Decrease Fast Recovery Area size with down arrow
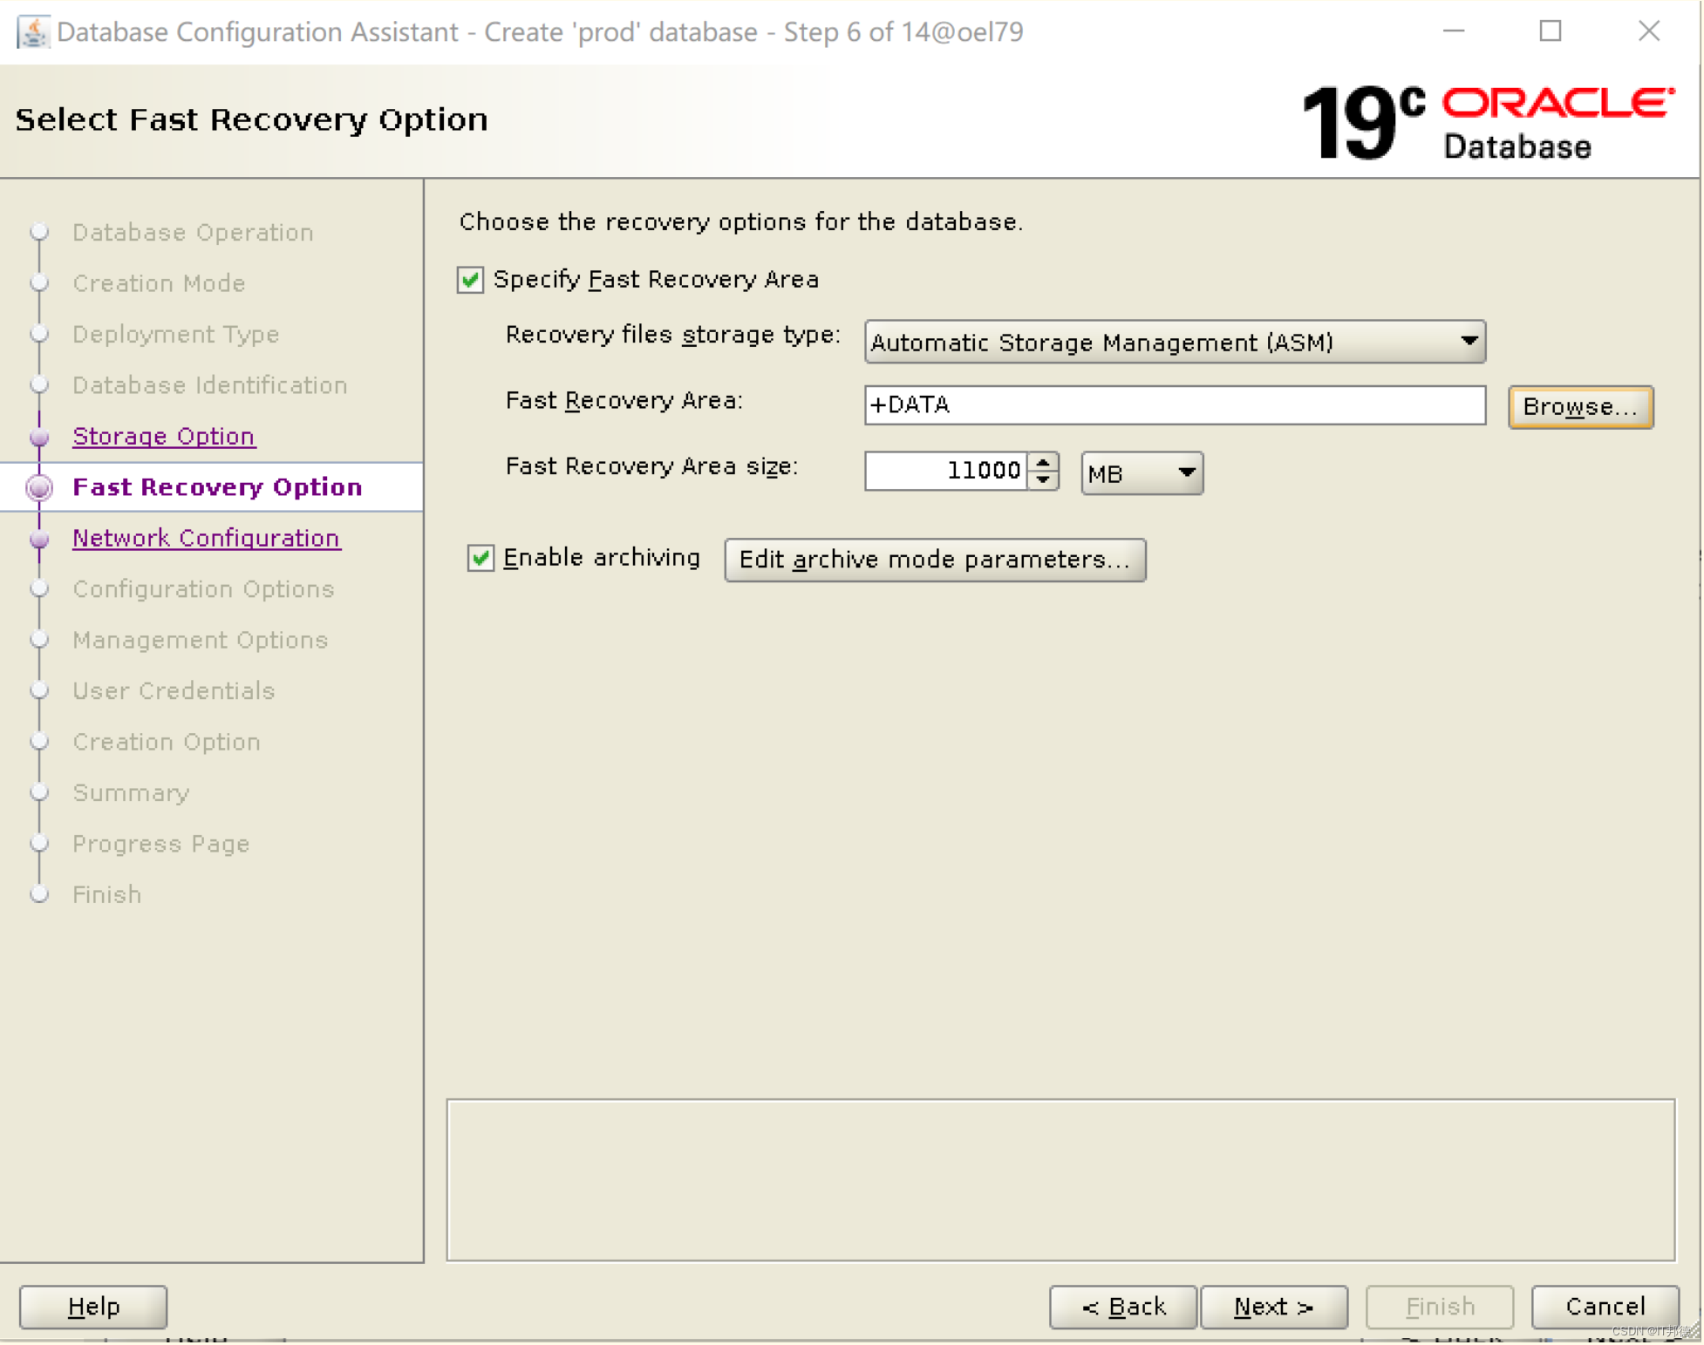 tap(1043, 481)
